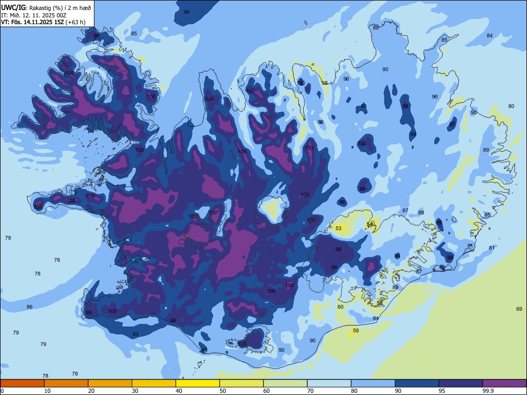527x395 pixels.
Task: Select the orange 10–20 legend color block
Action: coord(66,383)
